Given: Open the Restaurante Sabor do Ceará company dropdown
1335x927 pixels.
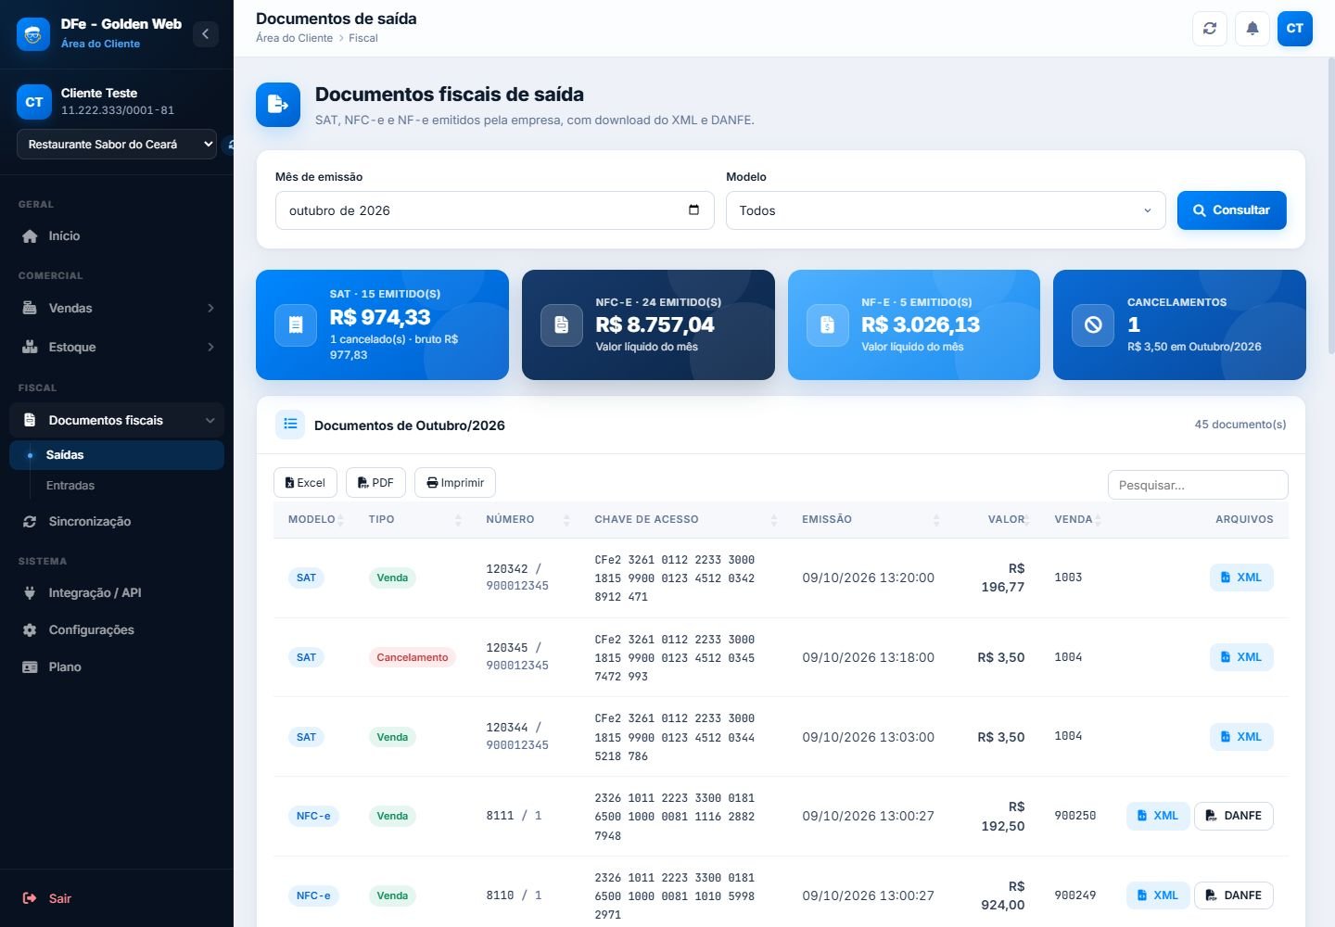Looking at the screenshot, I should click(117, 144).
